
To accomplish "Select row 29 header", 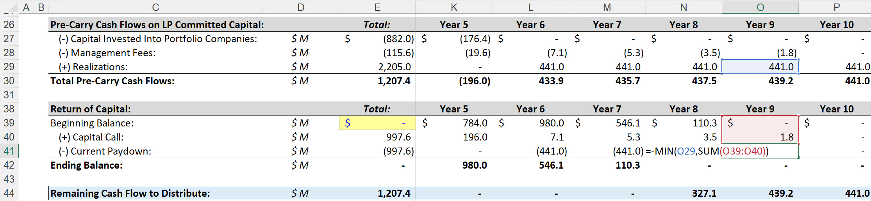I will point(9,67).
